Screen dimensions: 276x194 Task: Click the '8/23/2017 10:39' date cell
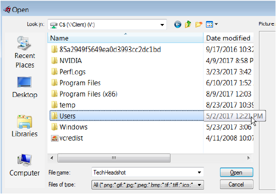[x=229, y=105]
